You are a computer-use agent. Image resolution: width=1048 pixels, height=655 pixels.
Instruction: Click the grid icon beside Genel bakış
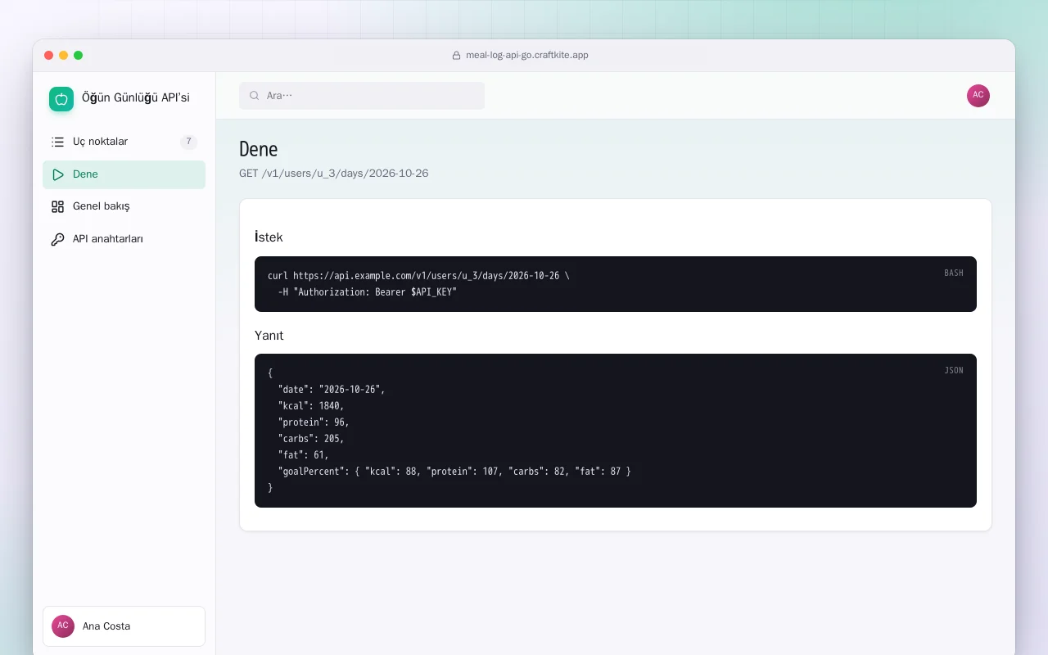[x=57, y=206]
